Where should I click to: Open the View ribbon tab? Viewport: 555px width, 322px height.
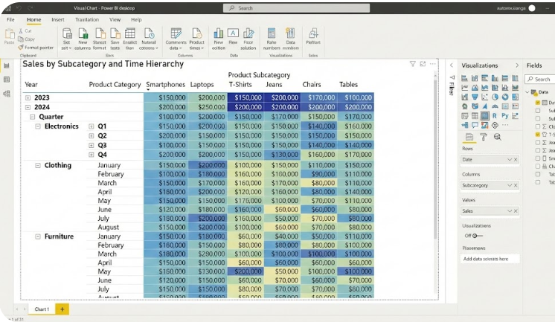point(115,19)
